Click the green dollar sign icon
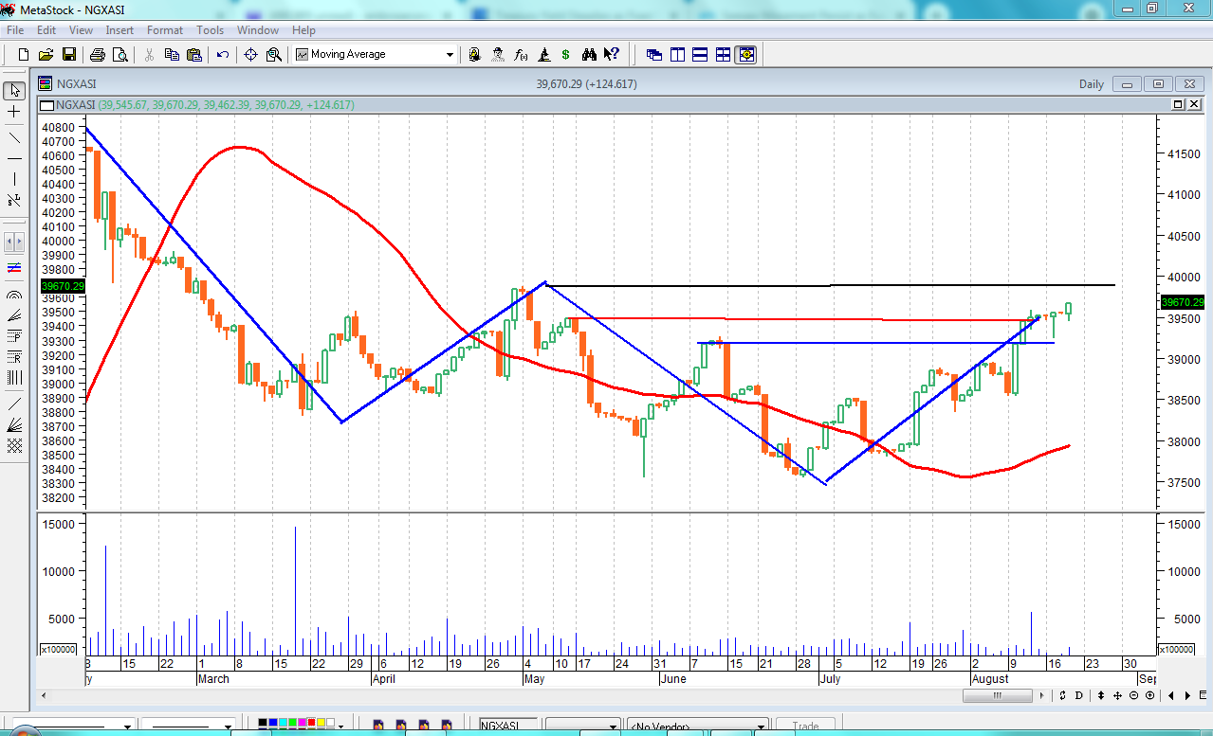 point(565,55)
